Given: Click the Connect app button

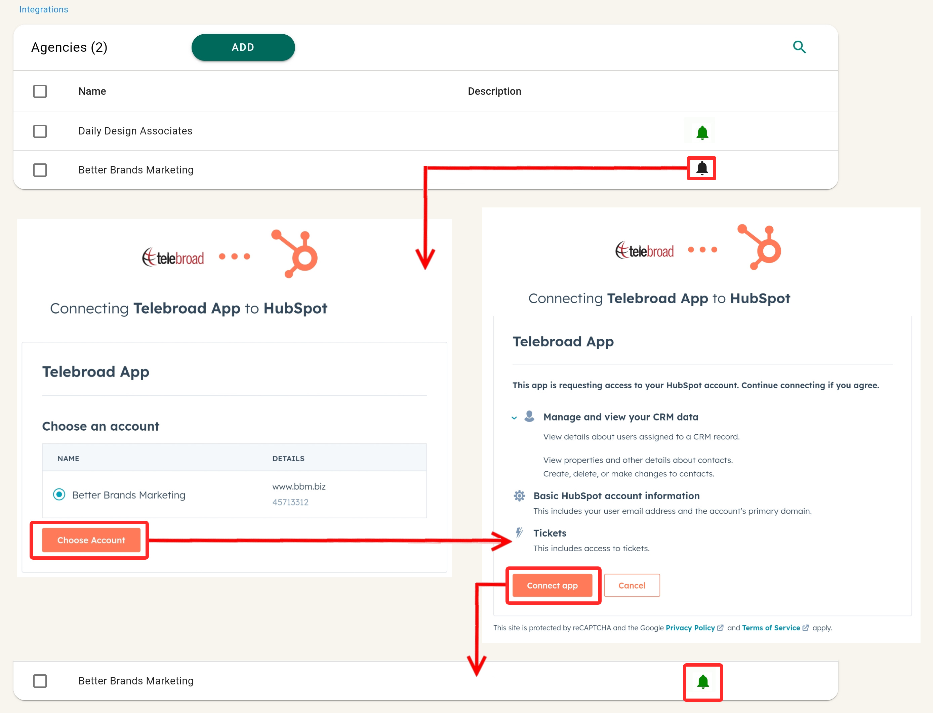Looking at the screenshot, I should 552,585.
